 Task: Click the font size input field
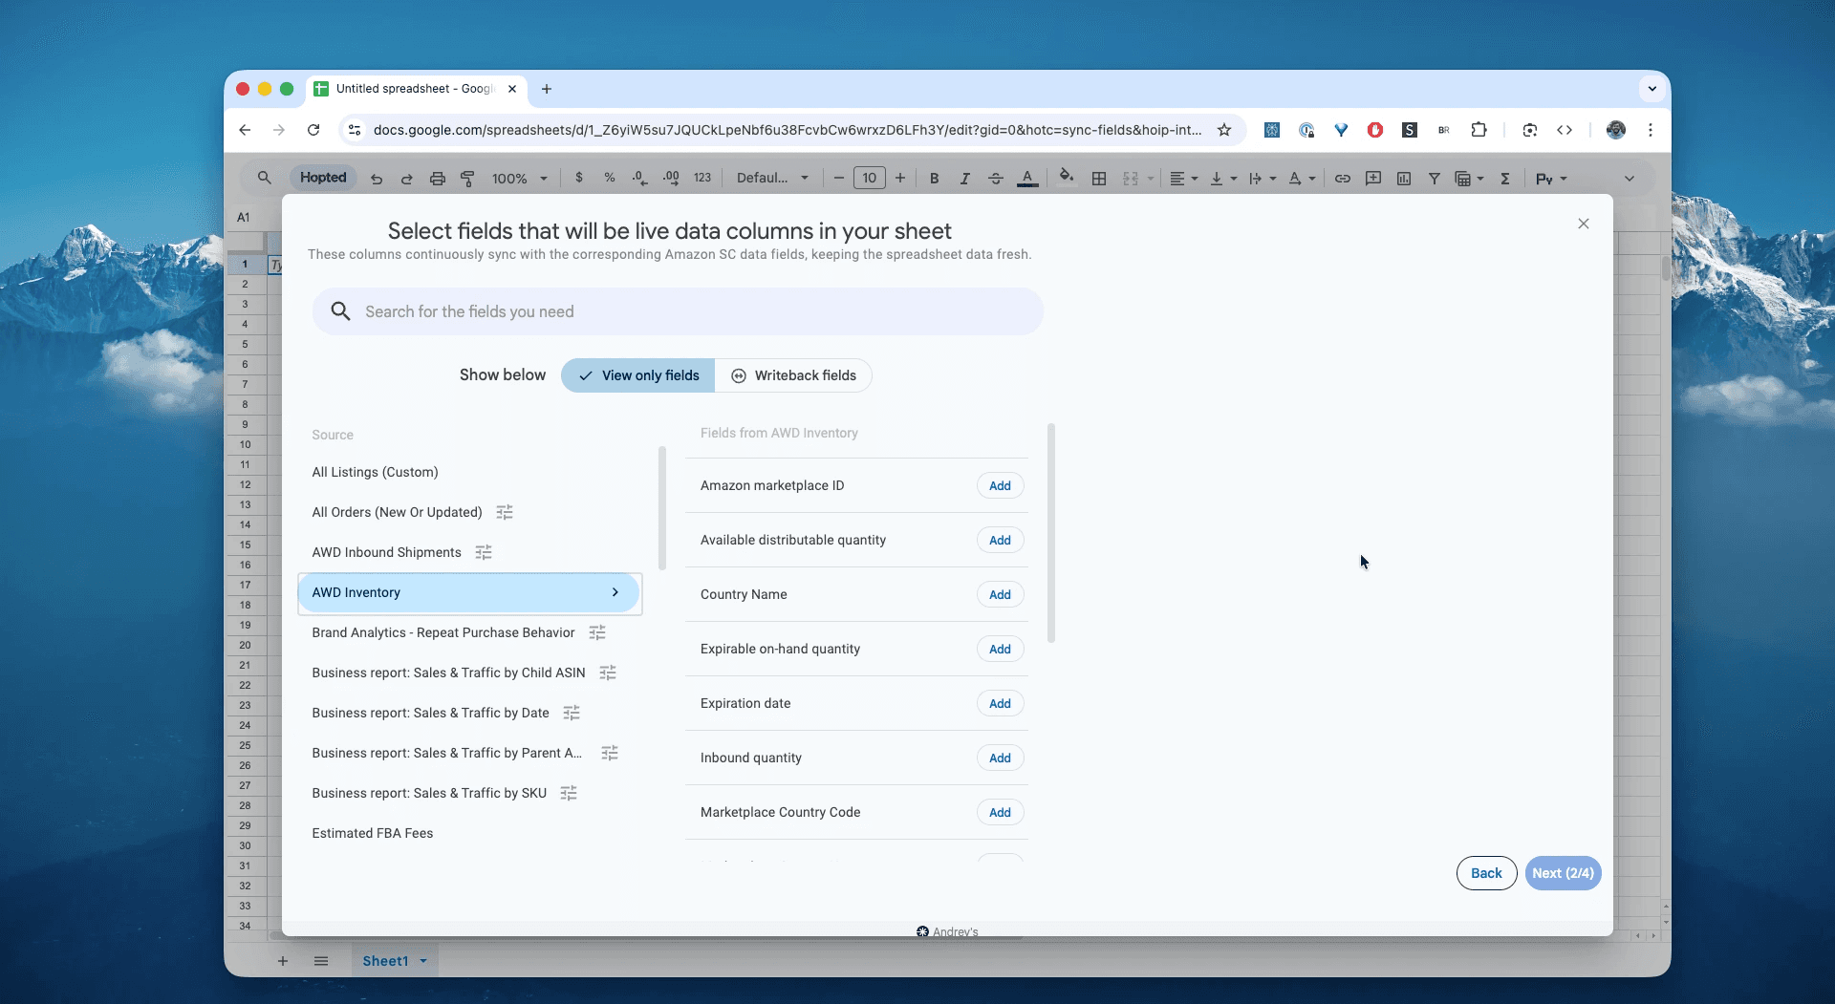[x=869, y=179]
